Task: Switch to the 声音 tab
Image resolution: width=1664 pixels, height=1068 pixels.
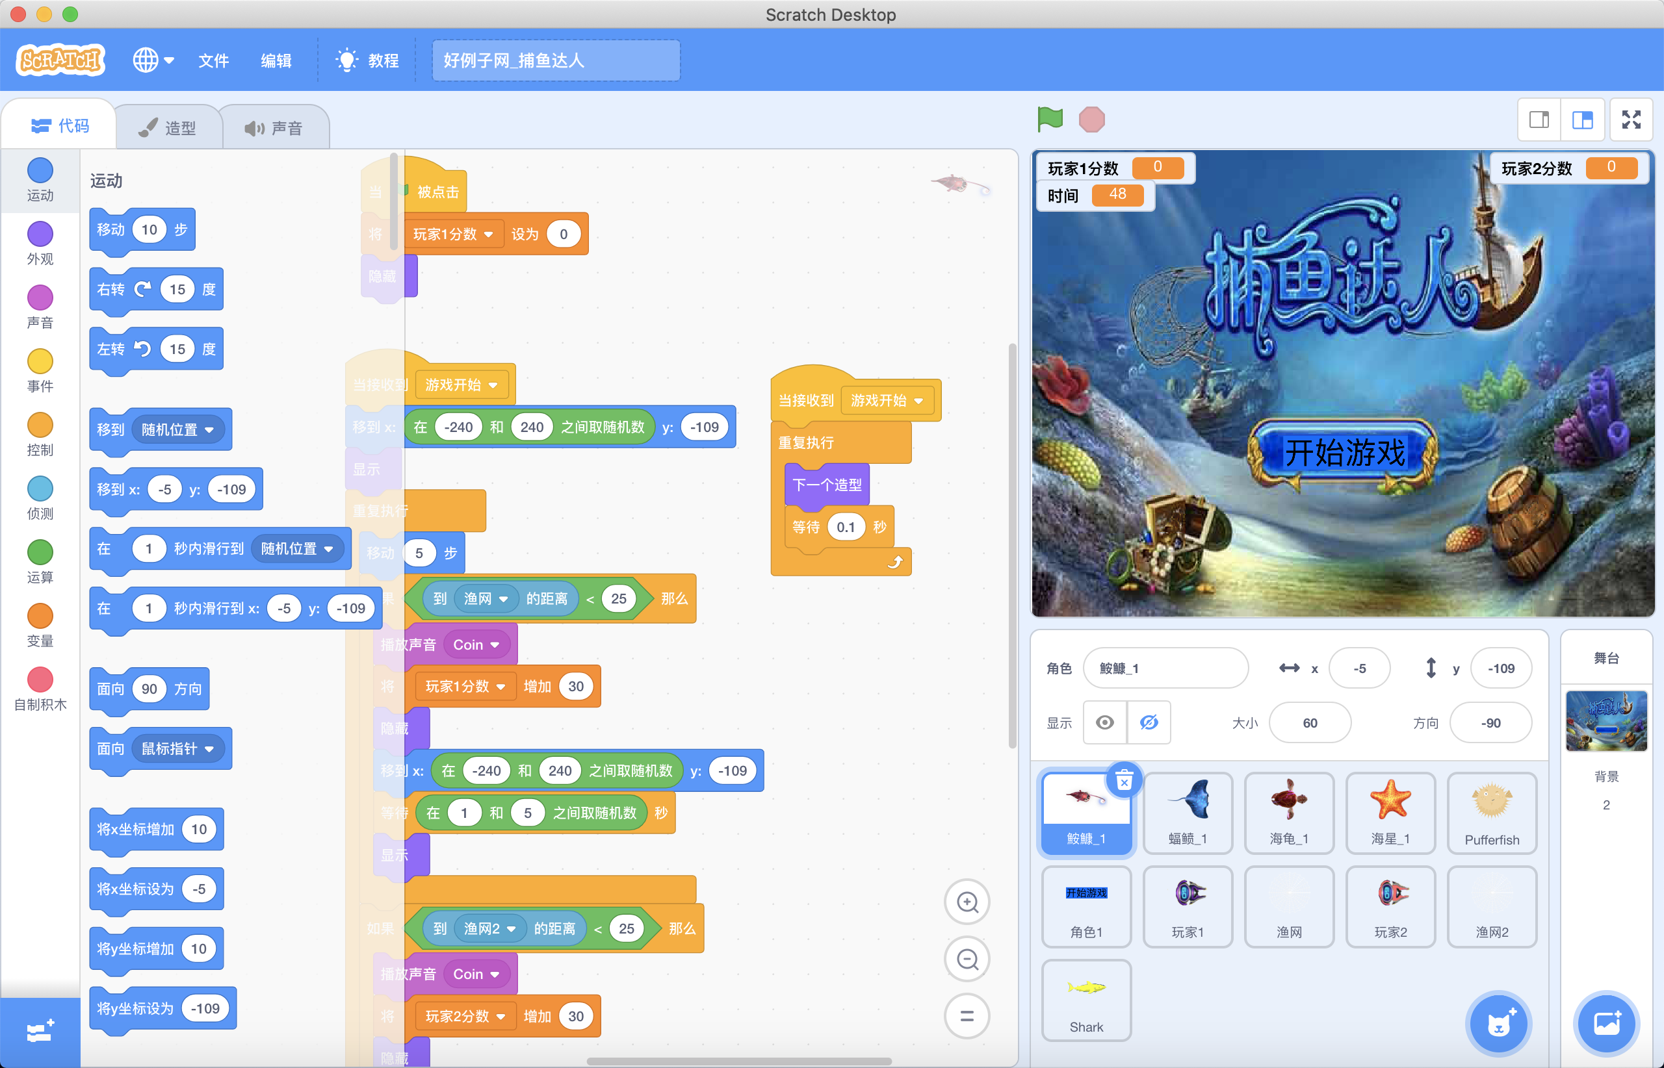Action: pyautogui.click(x=274, y=127)
